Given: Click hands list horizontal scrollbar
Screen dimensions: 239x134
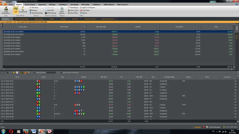Looking at the screenshot, I should [118, 123].
